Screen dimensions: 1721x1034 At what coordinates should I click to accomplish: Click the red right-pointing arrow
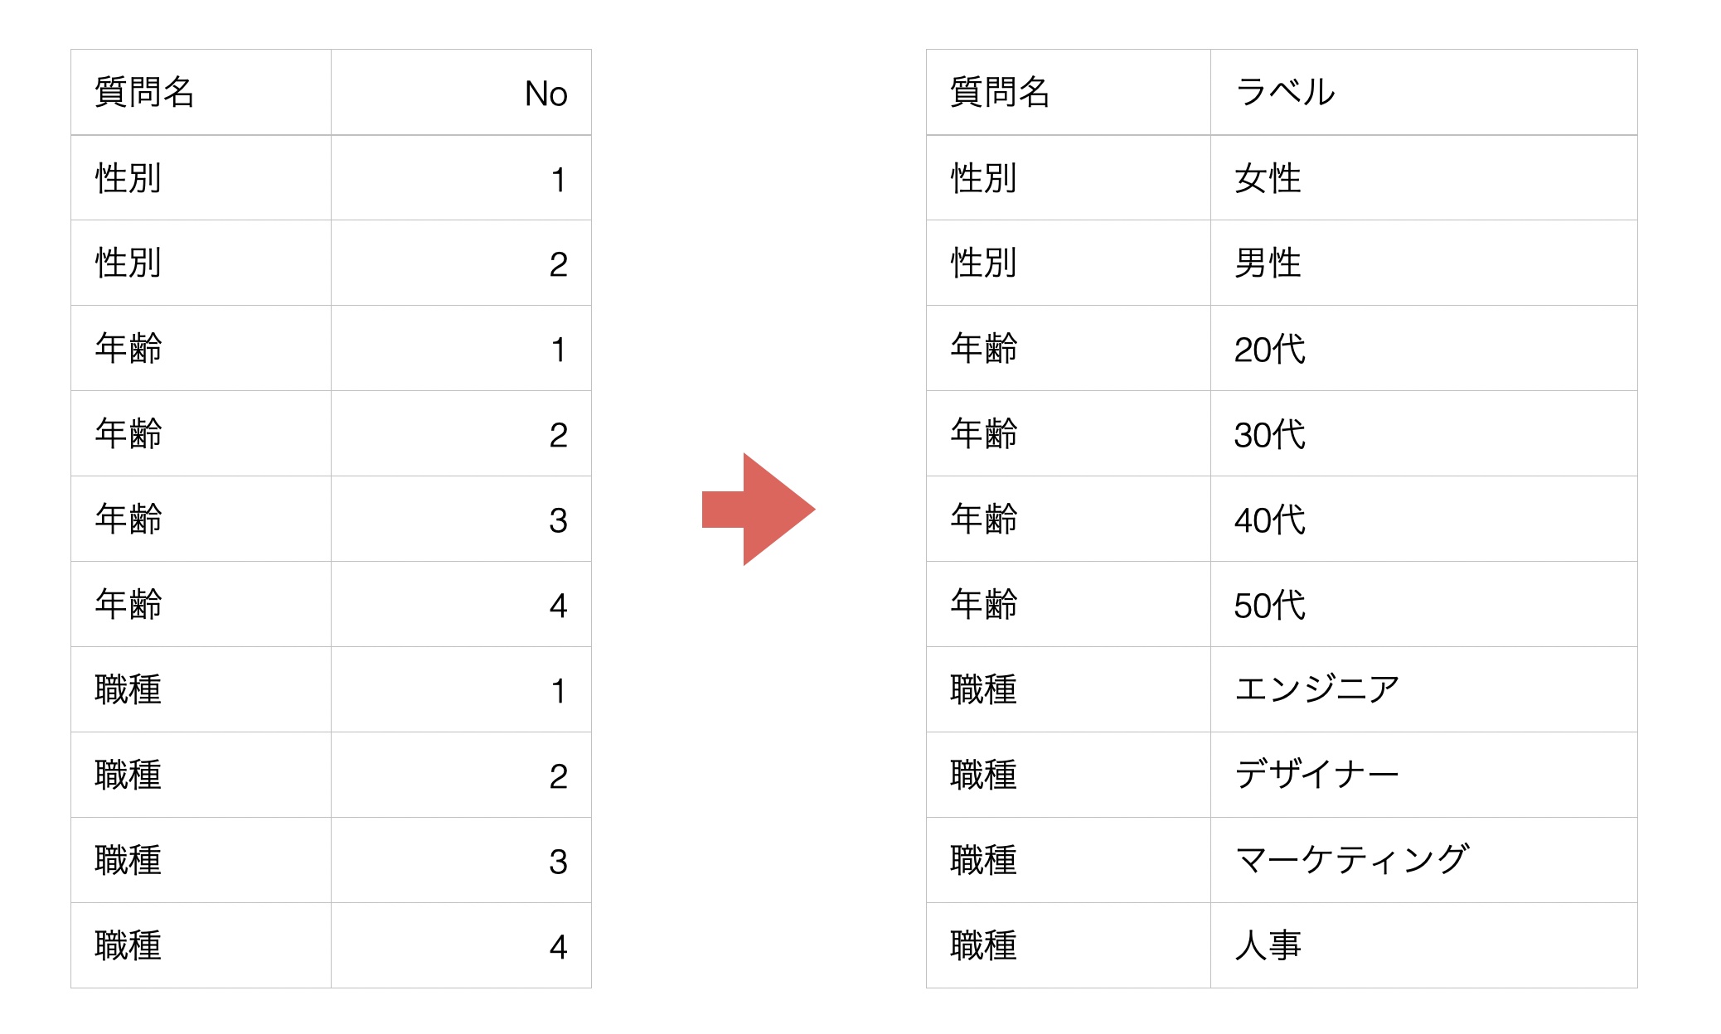click(758, 509)
